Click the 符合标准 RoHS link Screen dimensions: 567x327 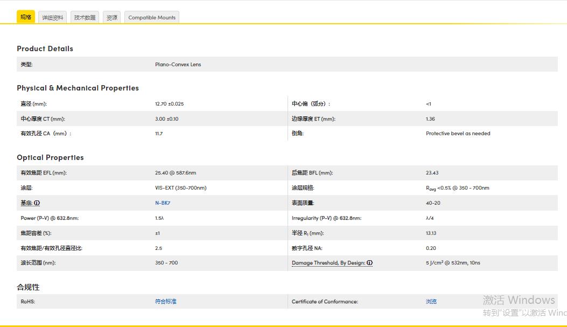[x=165, y=302]
